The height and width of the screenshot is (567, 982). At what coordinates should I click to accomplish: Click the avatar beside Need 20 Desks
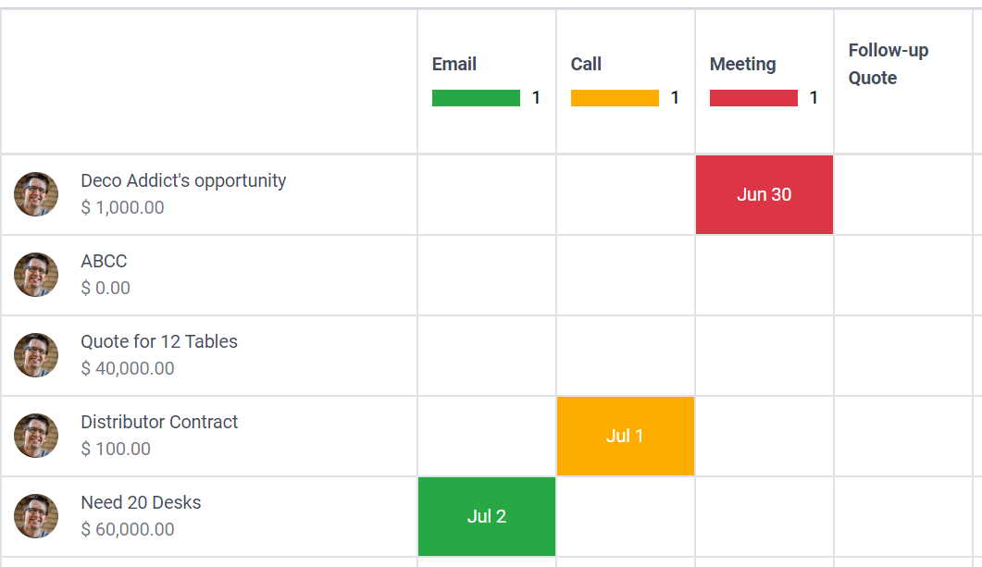click(x=36, y=516)
